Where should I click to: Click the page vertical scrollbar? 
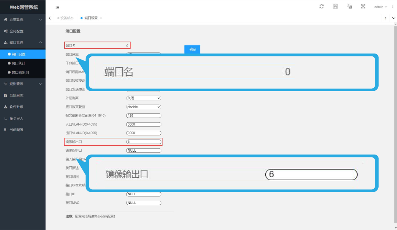coord(395,123)
